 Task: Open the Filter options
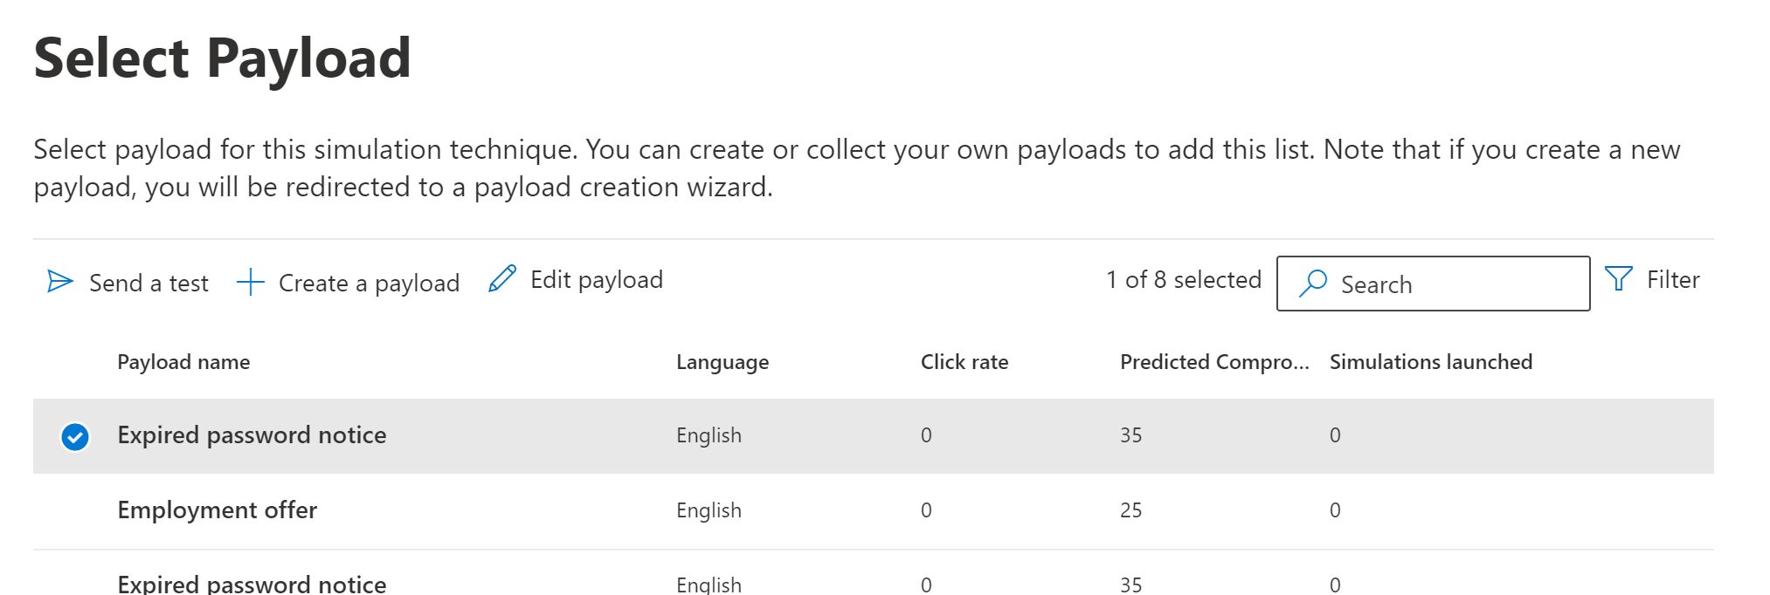[1672, 280]
